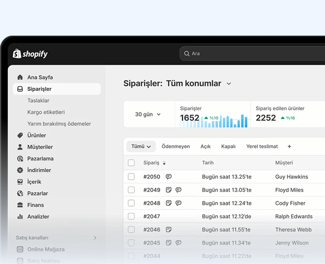Expand the Satış kanalları section chevron
325x264 pixels.
click(x=95, y=238)
